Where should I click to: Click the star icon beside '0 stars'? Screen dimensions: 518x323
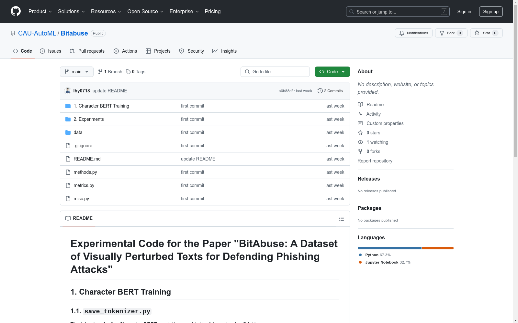(360, 133)
